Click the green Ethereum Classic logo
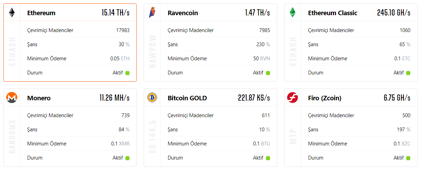 click(293, 13)
